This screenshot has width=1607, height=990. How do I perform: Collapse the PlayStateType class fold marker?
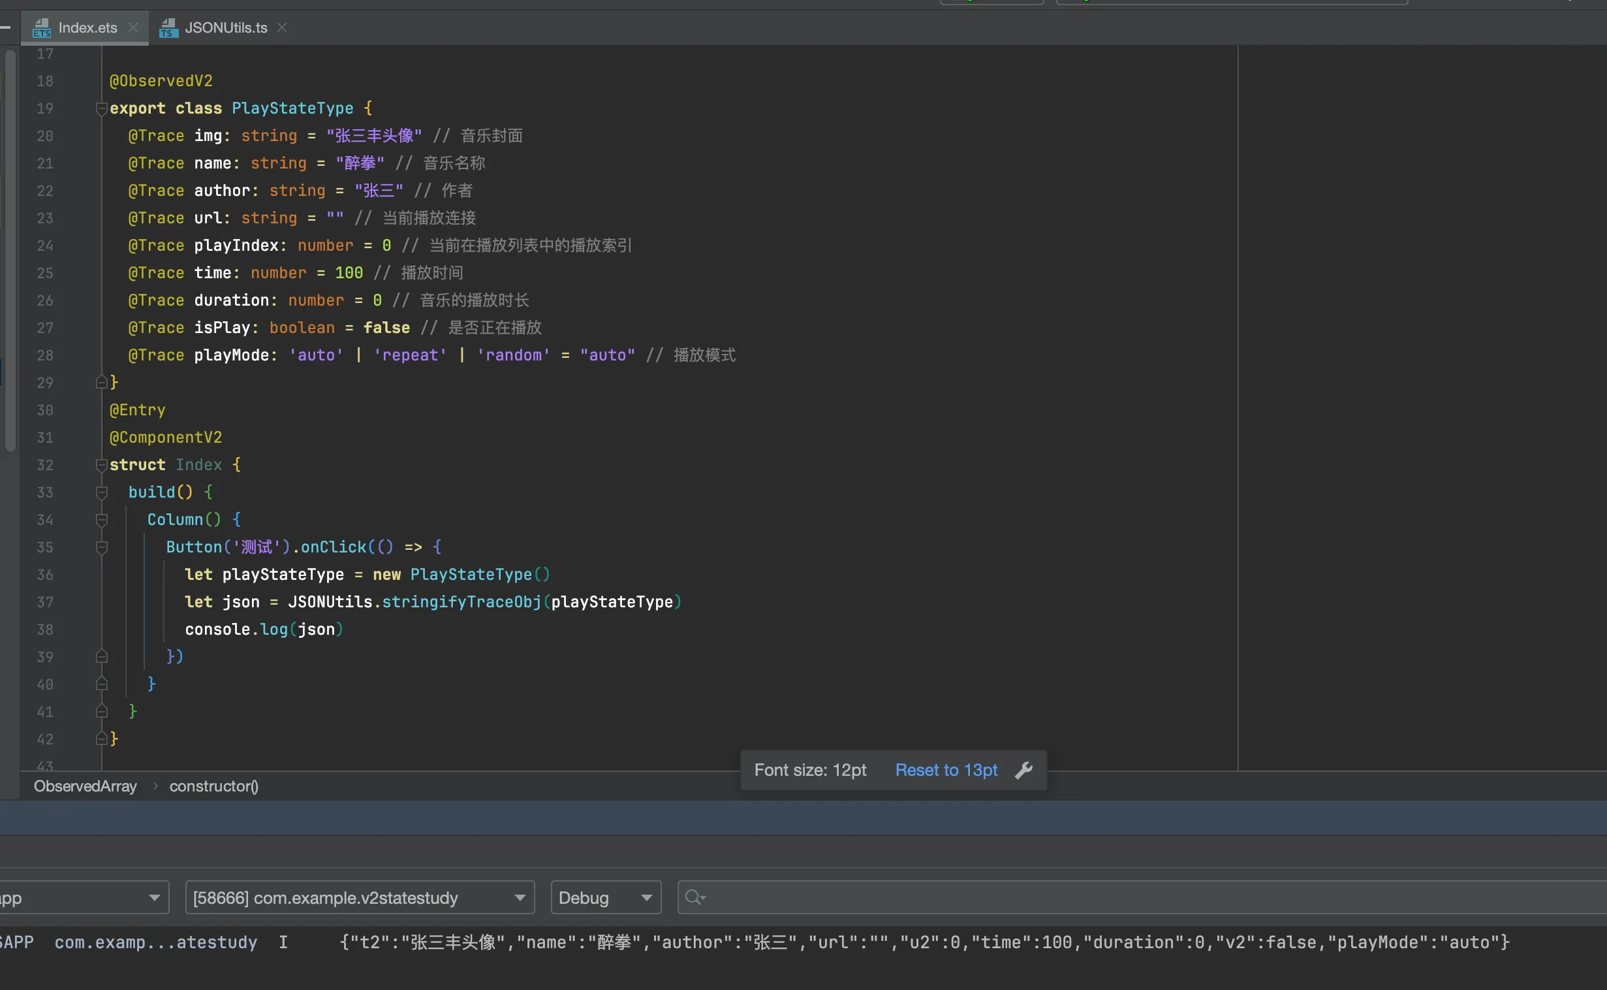(101, 108)
